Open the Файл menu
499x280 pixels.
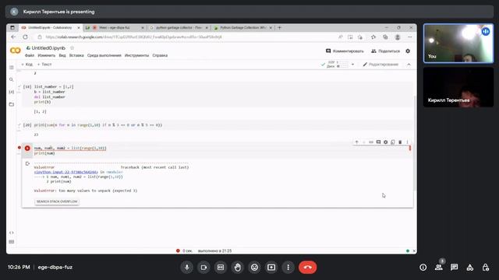[x=30, y=55]
